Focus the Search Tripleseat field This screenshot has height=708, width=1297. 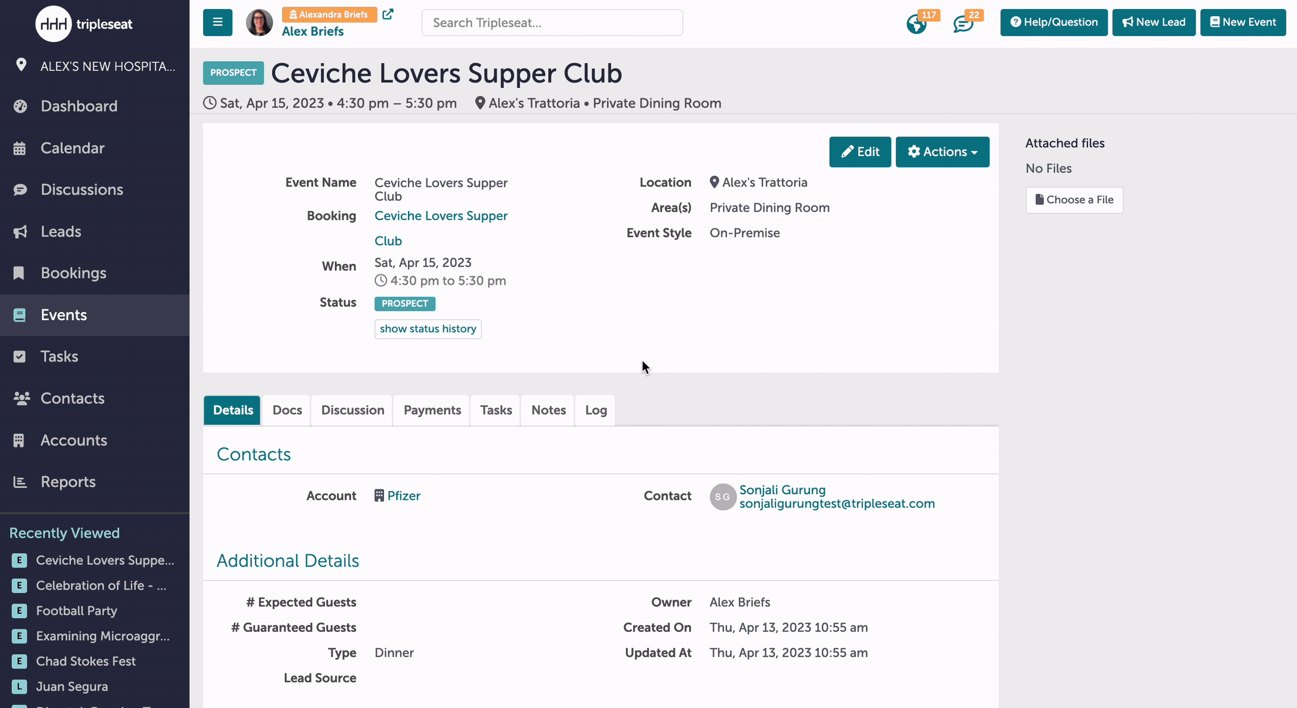pos(552,23)
